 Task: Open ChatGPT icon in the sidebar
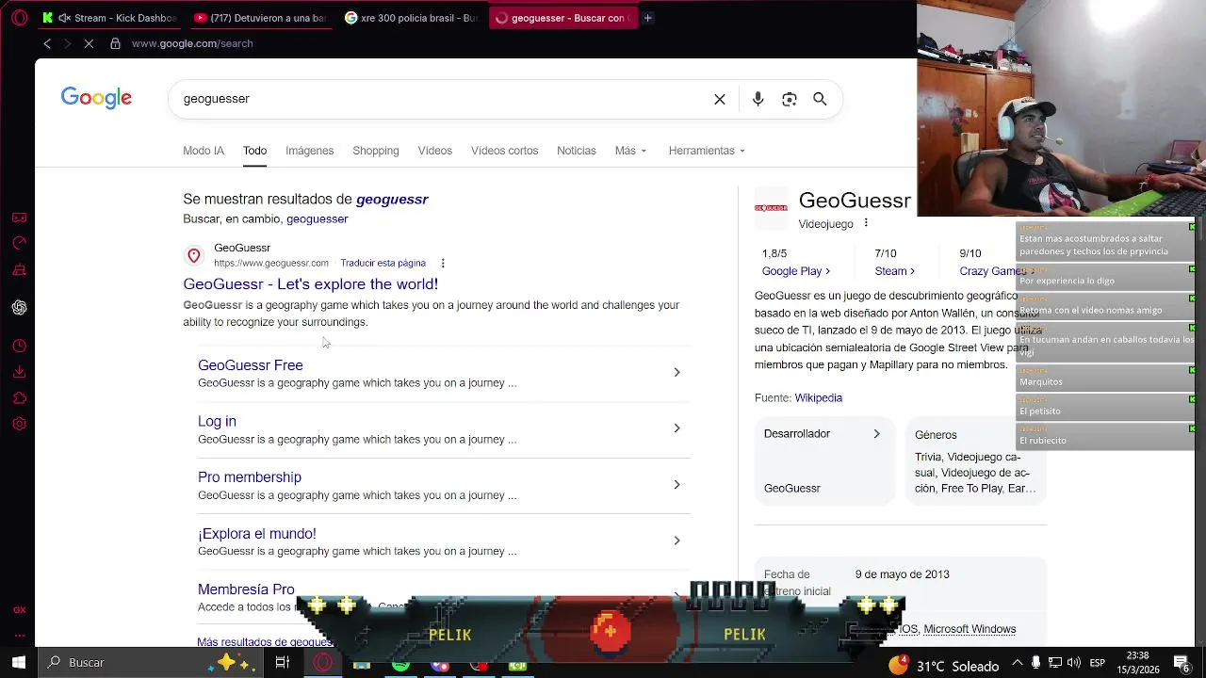click(19, 308)
